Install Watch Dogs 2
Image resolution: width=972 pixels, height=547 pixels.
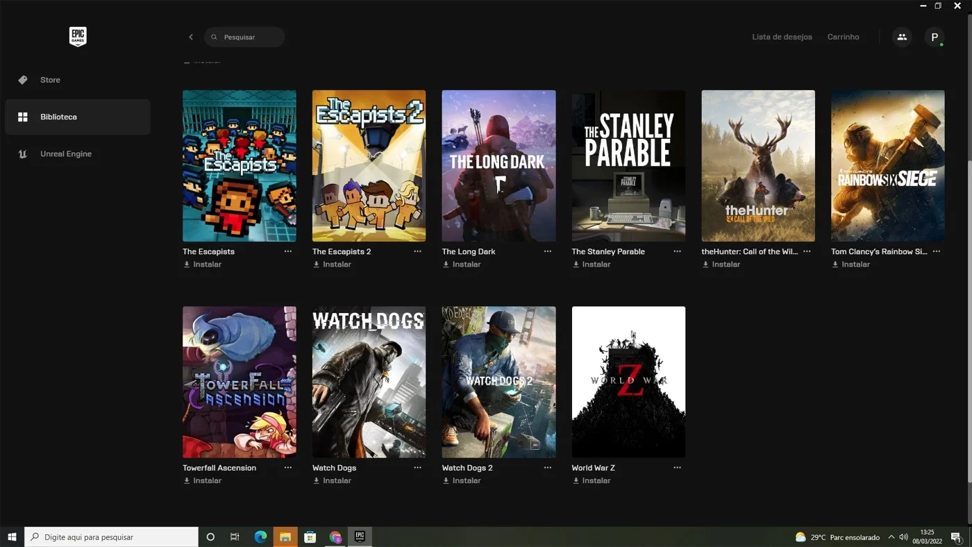point(462,480)
